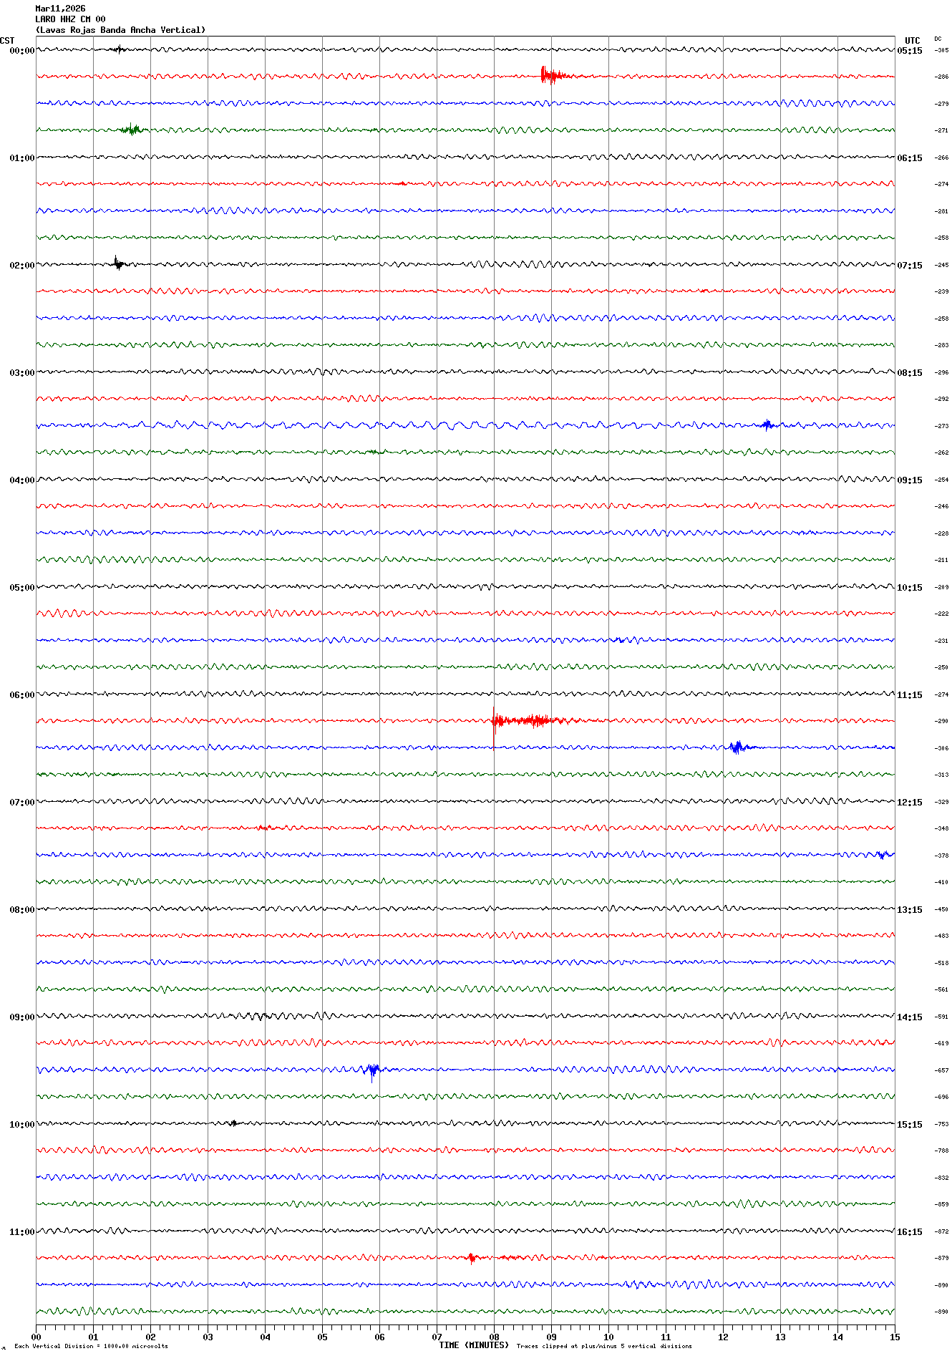
Task: Click the red burst on the second trace near minute 9
Action: [x=550, y=75]
